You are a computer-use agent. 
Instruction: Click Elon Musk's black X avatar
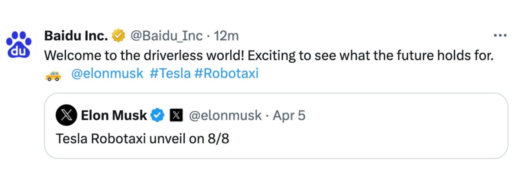(x=66, y=115)
